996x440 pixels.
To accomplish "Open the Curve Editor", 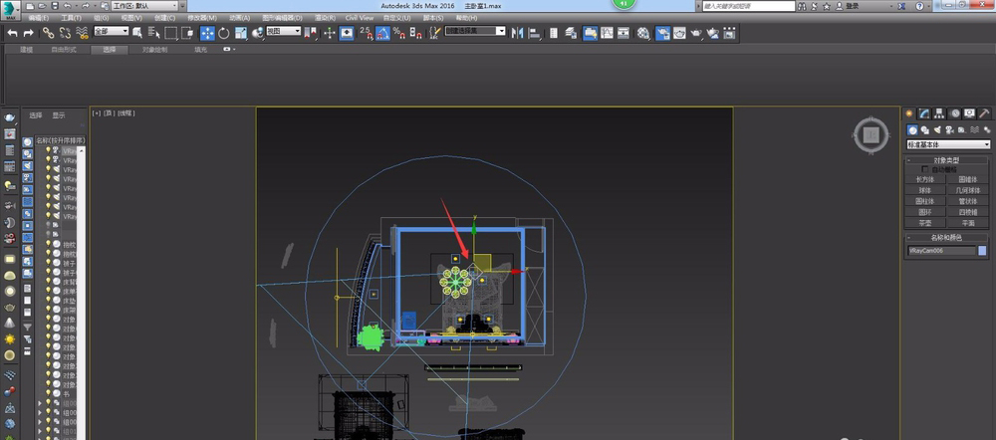I will [607, 33].
